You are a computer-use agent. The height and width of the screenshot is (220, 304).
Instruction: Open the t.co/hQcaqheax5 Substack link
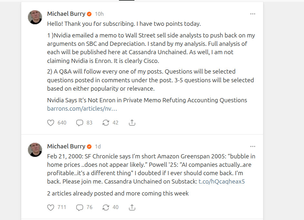(221, 181)
